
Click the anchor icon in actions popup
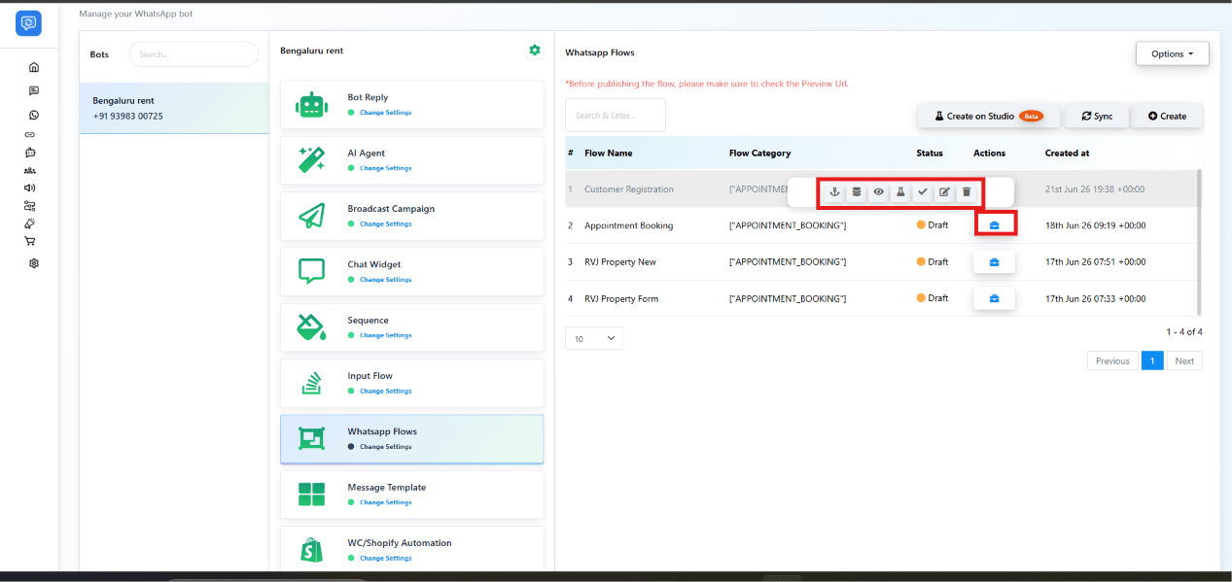[834, 192]
